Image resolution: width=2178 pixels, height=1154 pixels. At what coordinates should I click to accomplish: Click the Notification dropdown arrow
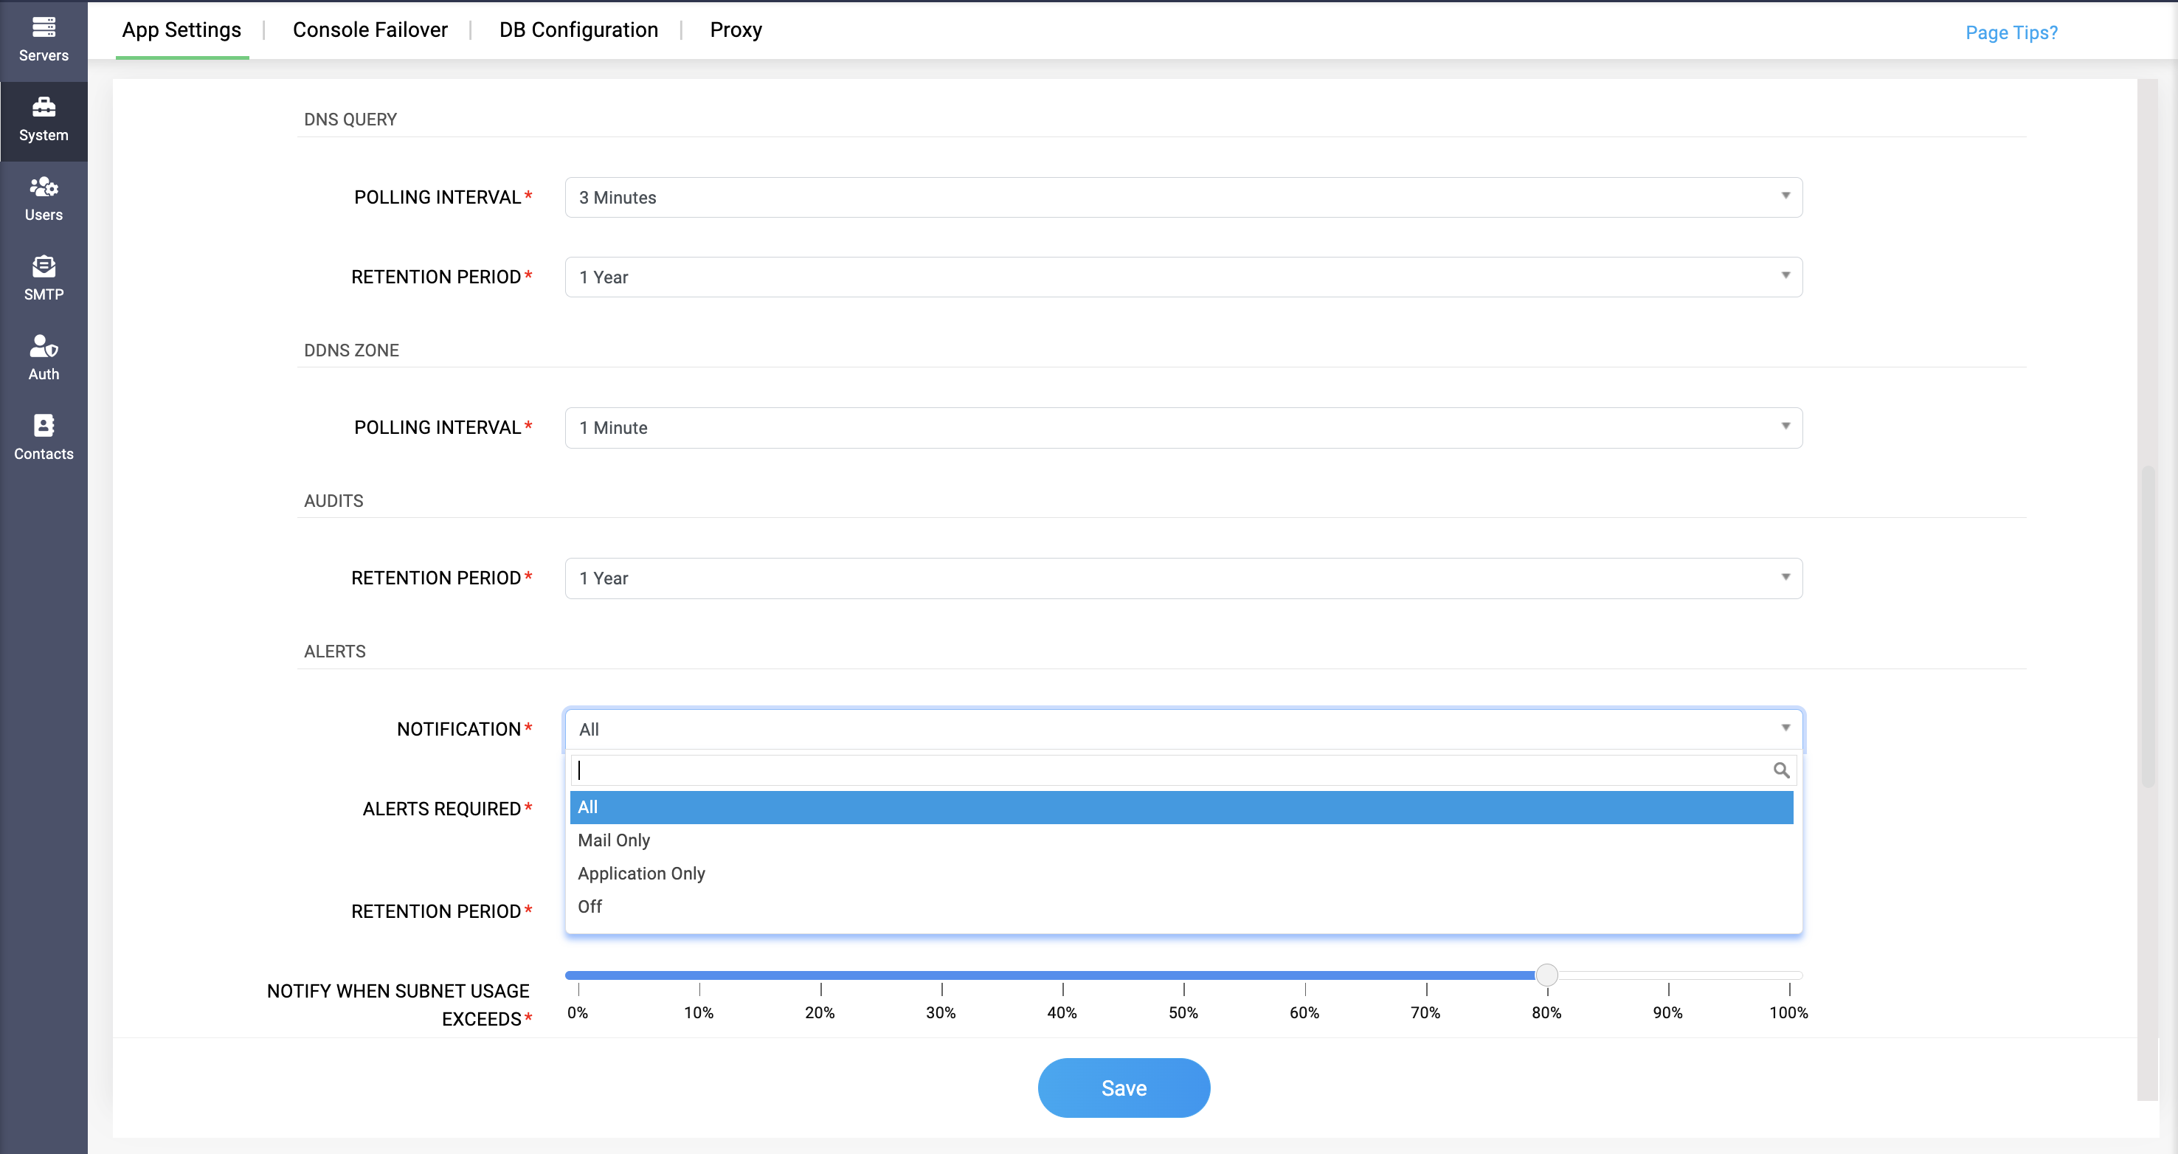point(1785,727)
